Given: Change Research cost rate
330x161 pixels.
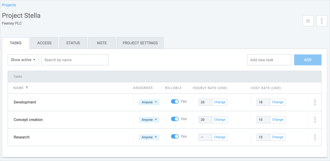Looking at the screenshot, I should coord(277,137).
